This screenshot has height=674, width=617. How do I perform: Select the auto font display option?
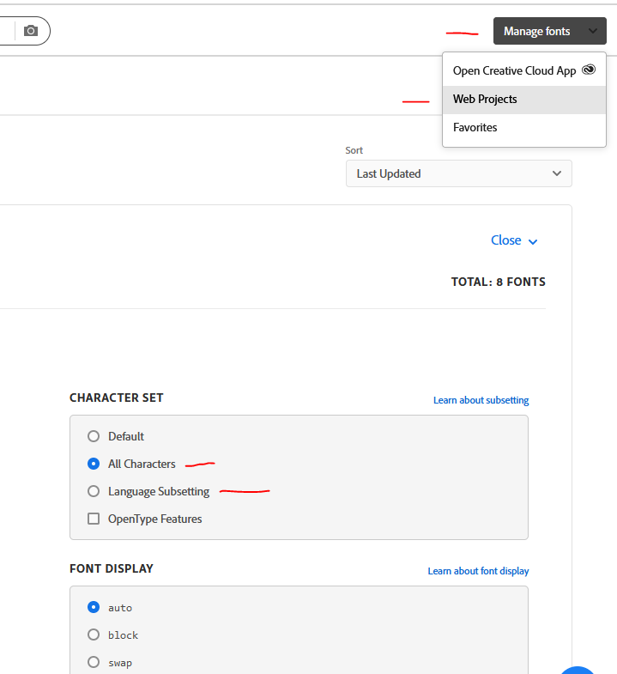coord(94,607)
